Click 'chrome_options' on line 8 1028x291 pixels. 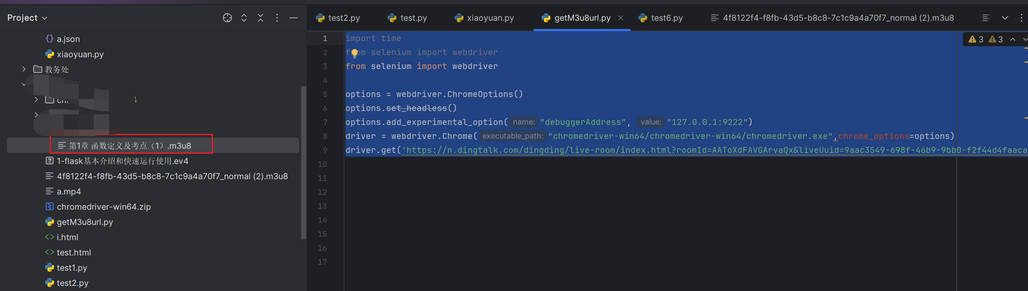pos(874,136)
